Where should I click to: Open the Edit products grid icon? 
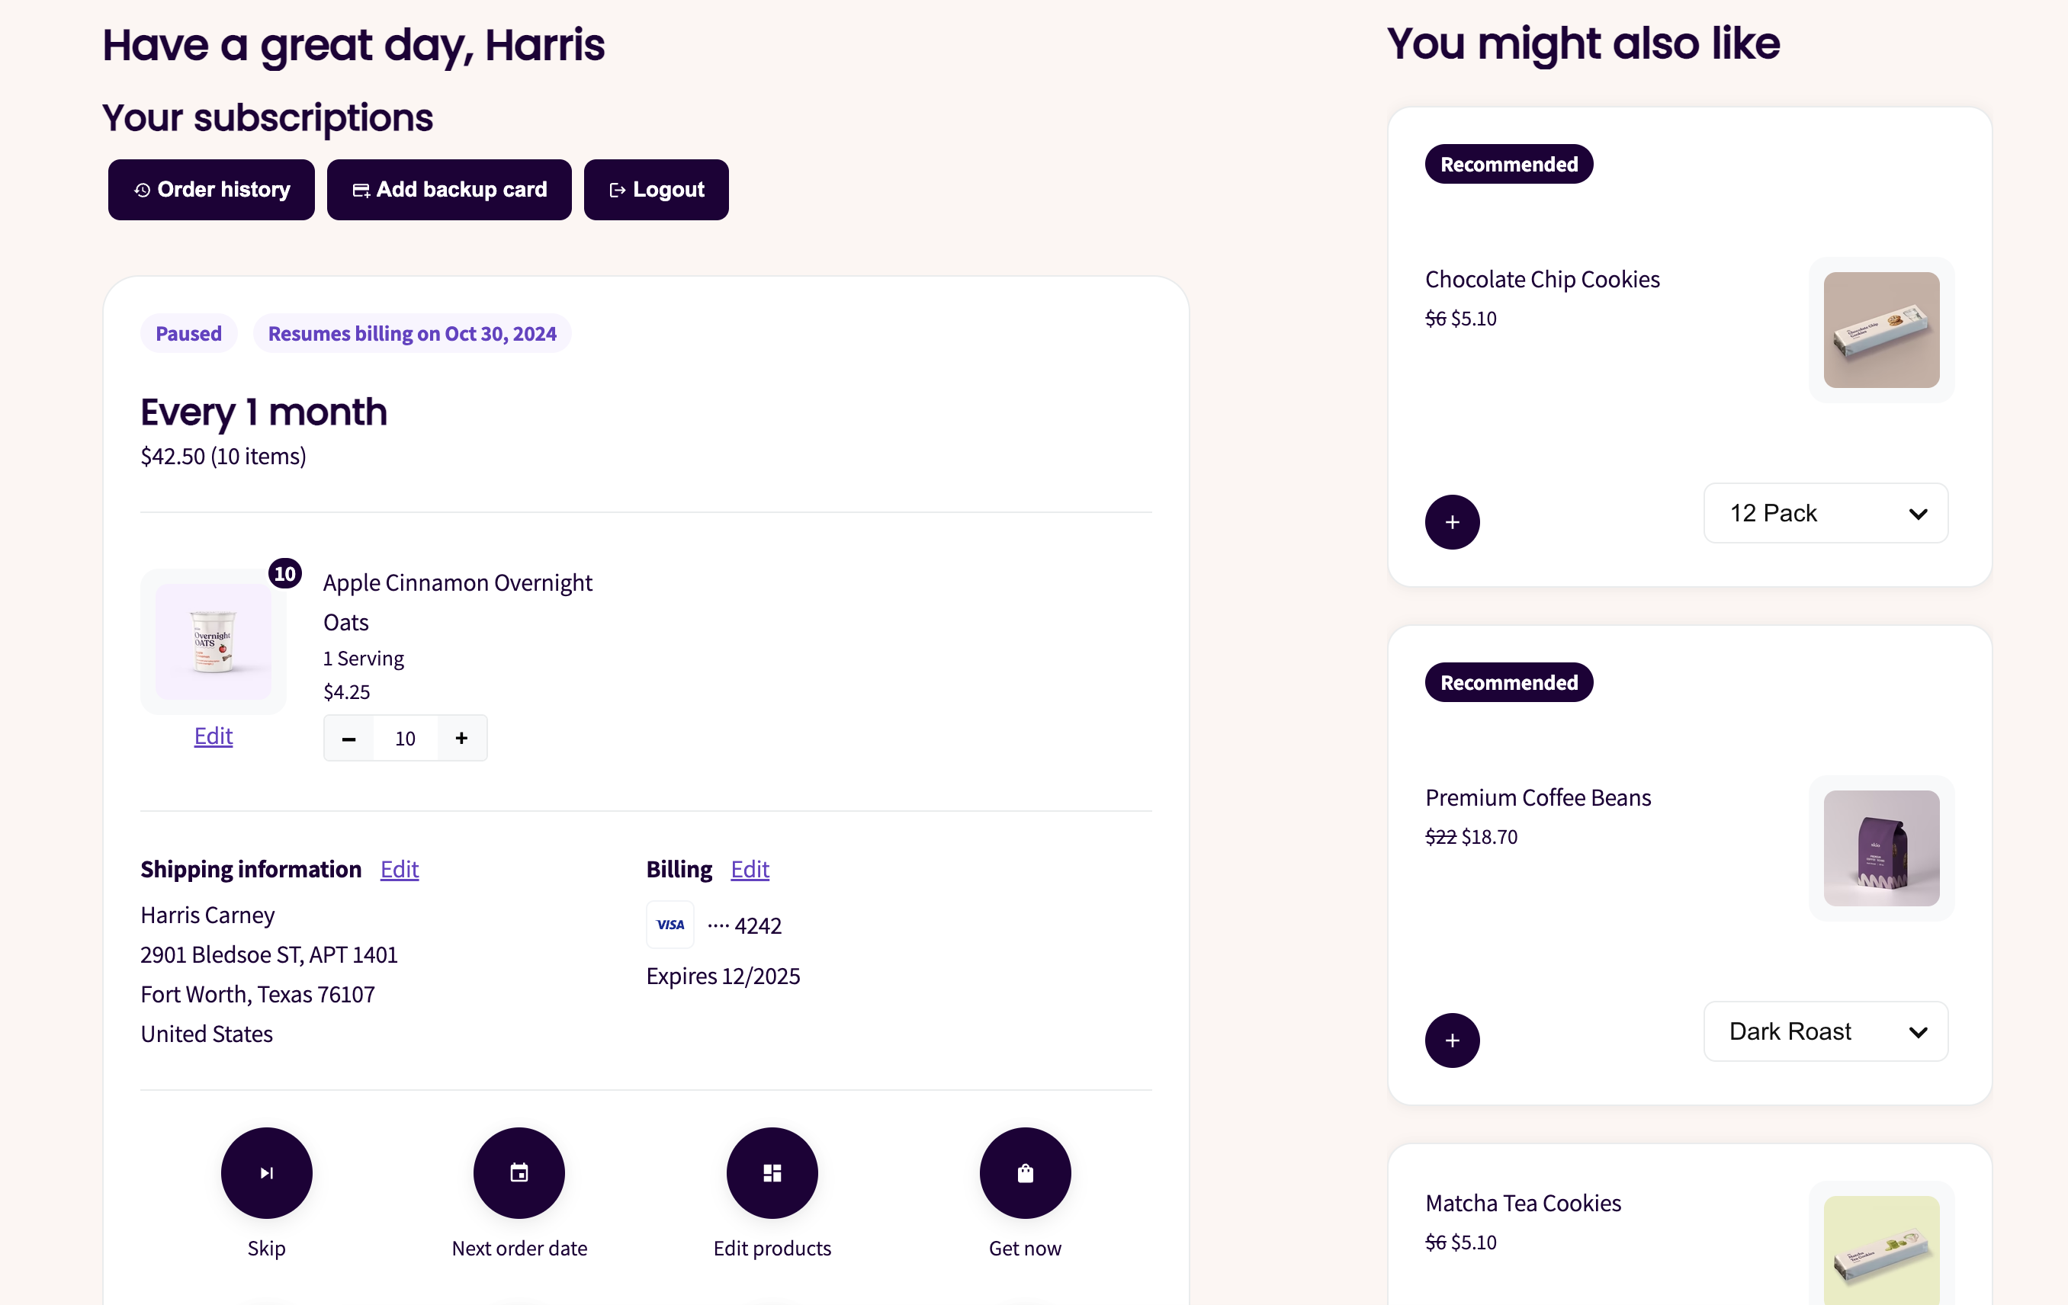[772, 1172]
